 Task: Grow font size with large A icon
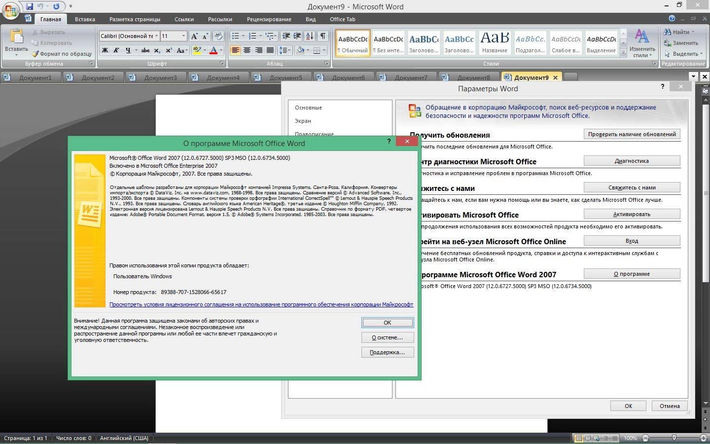coord(194,36)
